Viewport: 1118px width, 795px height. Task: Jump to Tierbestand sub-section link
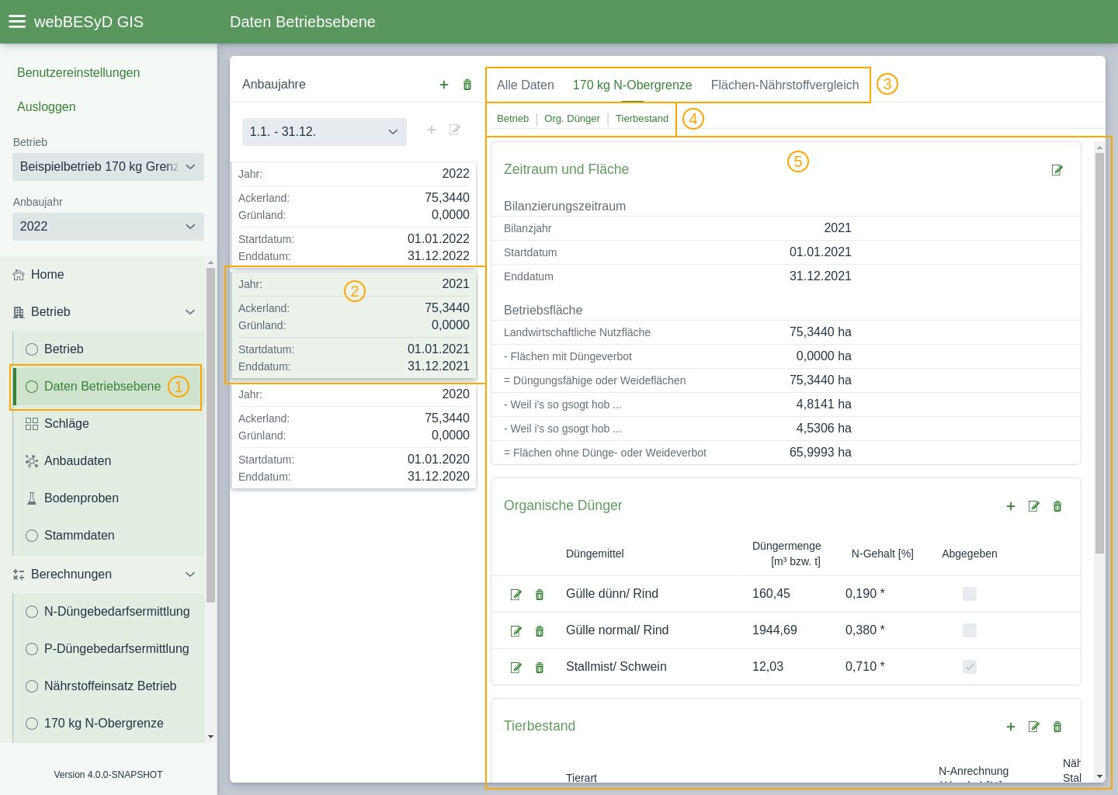[642, 119]
